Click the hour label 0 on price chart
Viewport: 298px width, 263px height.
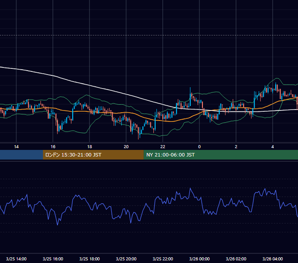pos(199,147)
